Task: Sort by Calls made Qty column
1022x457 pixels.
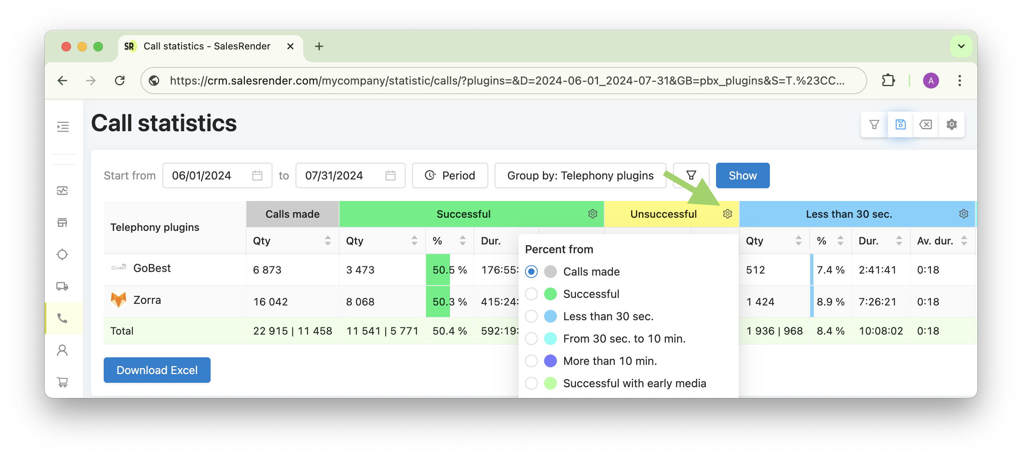Action: point(328,240)
